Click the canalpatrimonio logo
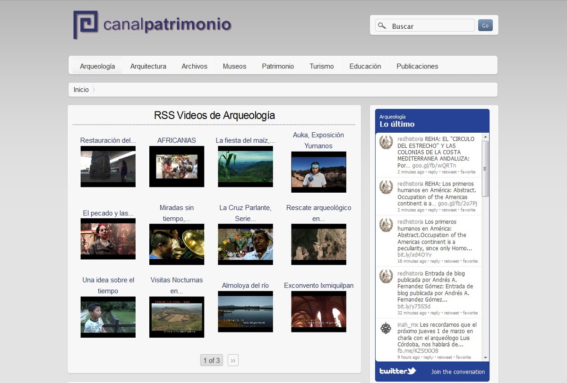The height and width of the screenshot is (383, 567). (152, 25)
